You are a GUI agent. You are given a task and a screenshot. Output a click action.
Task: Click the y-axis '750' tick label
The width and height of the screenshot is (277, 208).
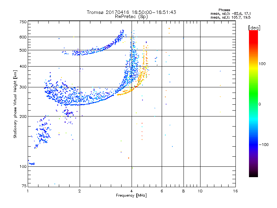point(23,22)
